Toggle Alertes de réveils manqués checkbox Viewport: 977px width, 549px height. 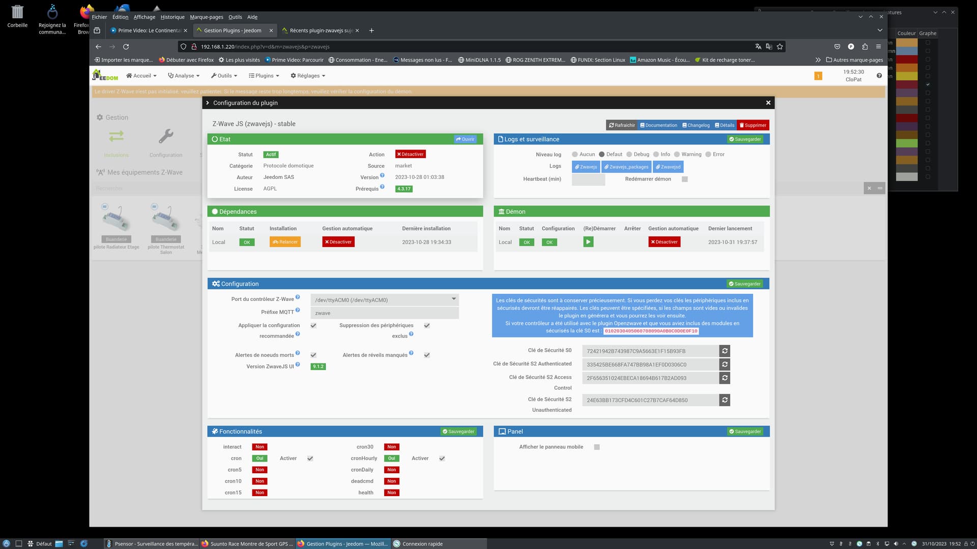(x=427, y=355)
